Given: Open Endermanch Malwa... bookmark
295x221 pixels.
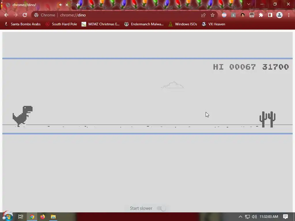Looking at the screenshot, I should point(144,24).
